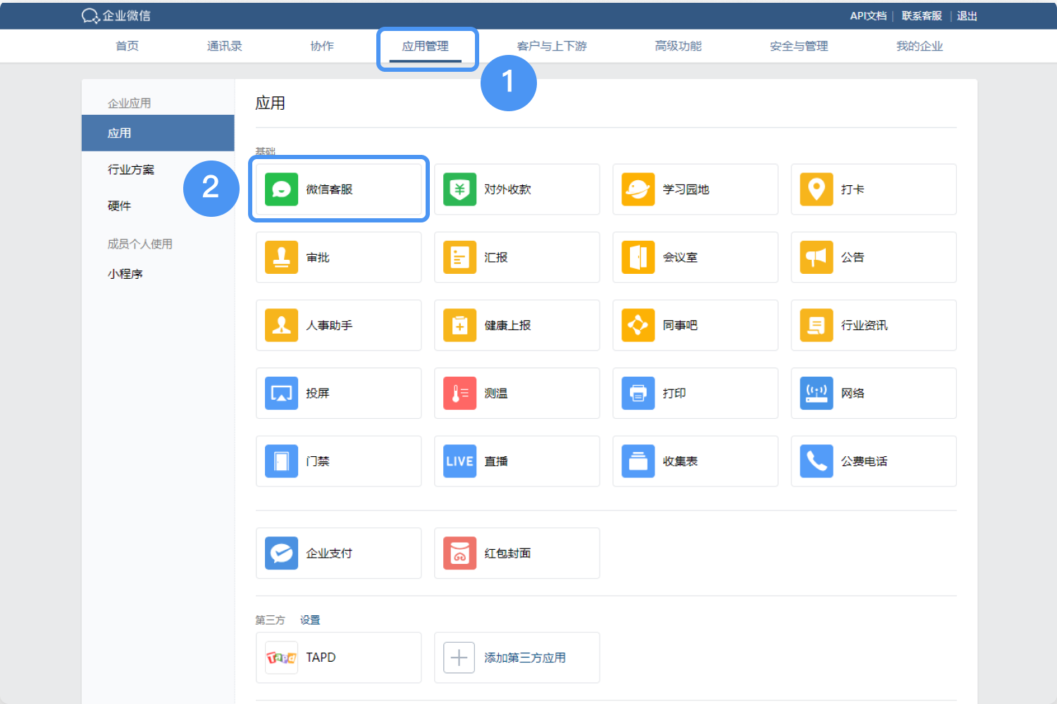This screenshot has height=704, width=1057.
Task: Click the 公告 megaphone icon
Action: pos(816,258)
